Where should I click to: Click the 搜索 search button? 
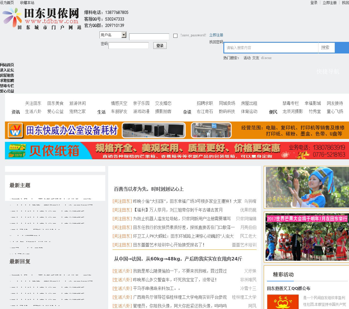click(326, 48)
